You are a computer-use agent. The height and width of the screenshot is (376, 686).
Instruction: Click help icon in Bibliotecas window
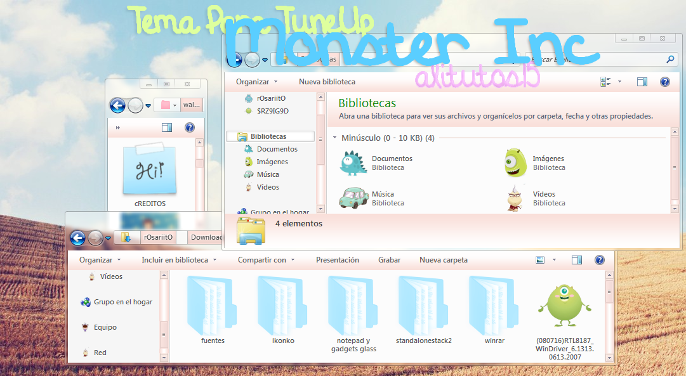[x=664, y=82]
